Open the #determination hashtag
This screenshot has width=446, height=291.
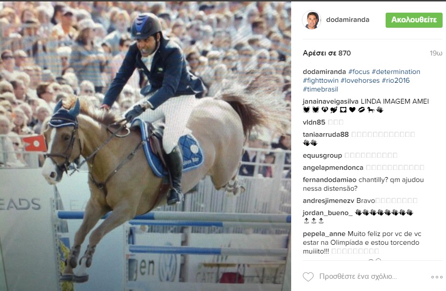tap(396, 72)
